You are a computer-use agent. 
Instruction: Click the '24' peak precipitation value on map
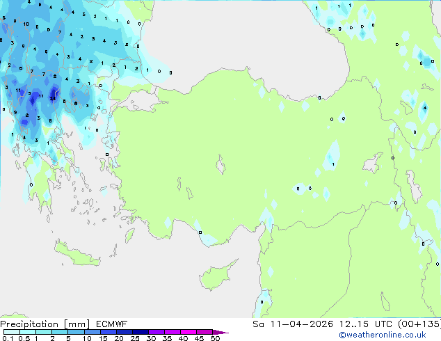53,99
